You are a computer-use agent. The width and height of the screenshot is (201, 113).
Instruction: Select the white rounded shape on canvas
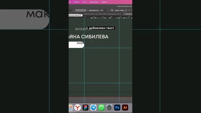point(76,45)
